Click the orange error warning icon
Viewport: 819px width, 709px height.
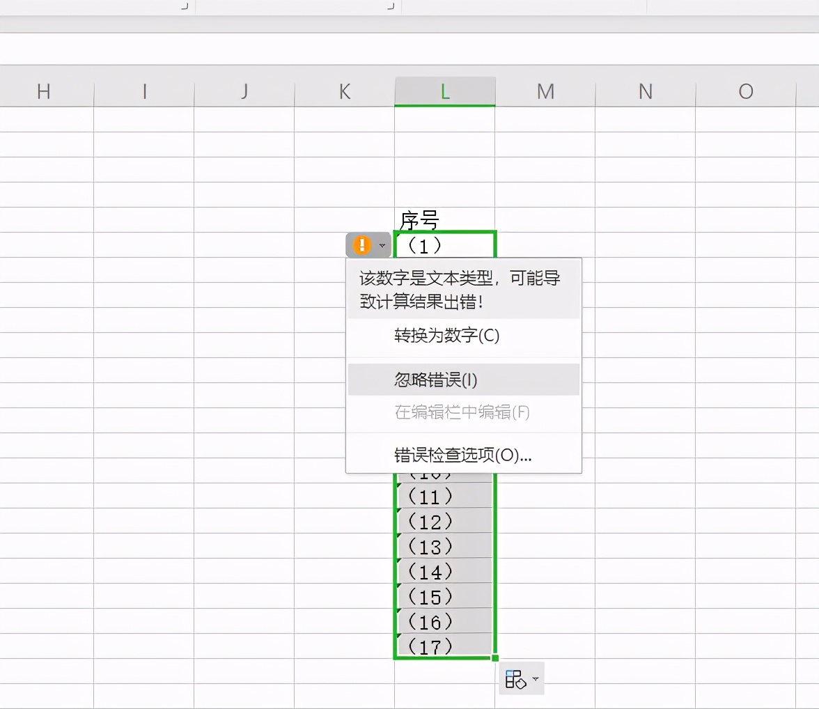click(x=362, y=245)
